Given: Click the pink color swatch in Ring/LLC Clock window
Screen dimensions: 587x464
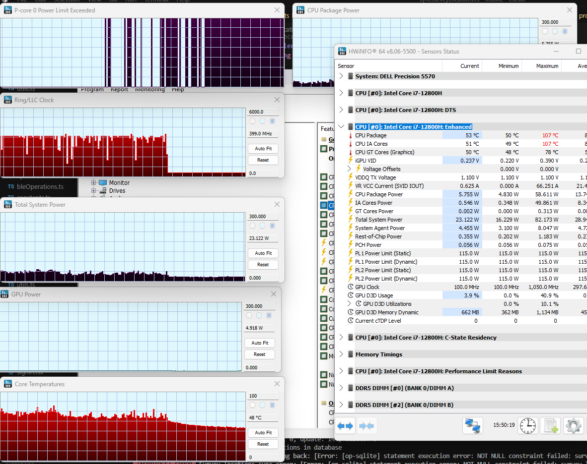Looking at the screenshot, I should 252,121.
